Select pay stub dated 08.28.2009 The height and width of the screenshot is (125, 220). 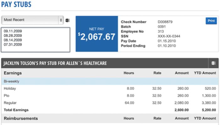13,36
